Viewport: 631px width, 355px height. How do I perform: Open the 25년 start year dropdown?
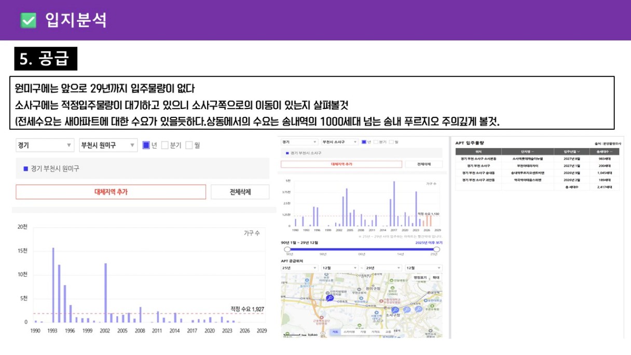(x=299, y=268)
